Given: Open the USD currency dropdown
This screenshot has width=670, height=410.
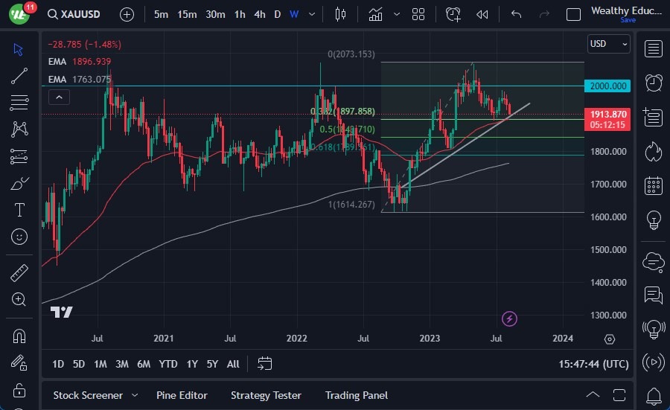Looking at the screenshot, I should click(x=607, y=44).
